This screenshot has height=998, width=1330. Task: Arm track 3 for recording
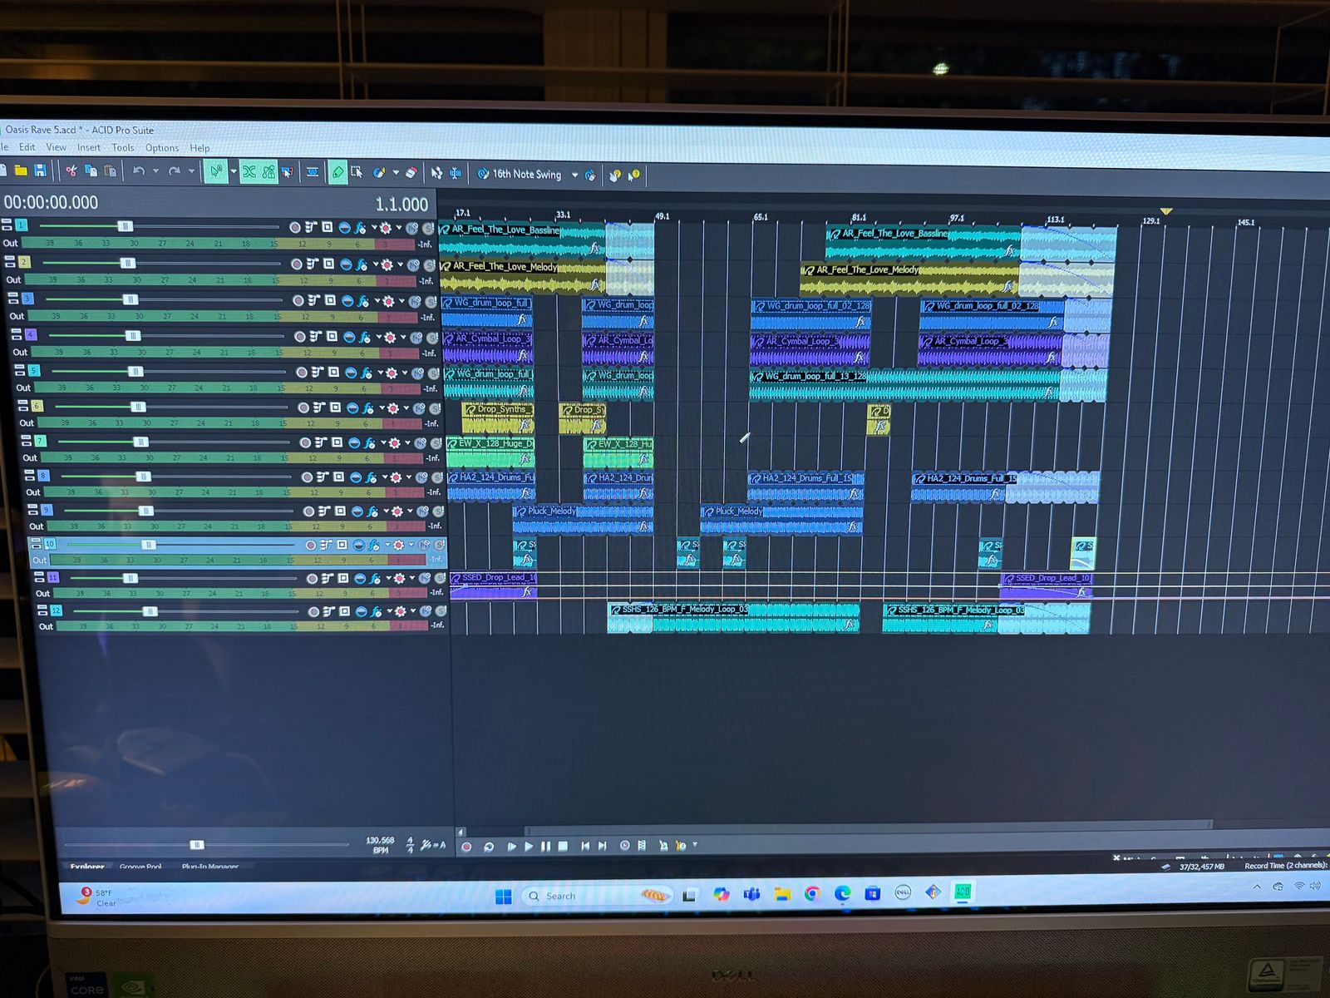coord(299,300)
